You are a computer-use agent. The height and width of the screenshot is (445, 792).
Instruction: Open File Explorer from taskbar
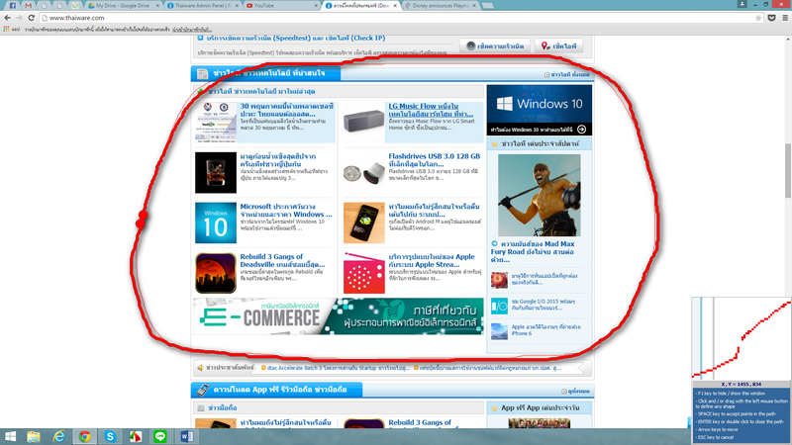(x=34, y=436)
